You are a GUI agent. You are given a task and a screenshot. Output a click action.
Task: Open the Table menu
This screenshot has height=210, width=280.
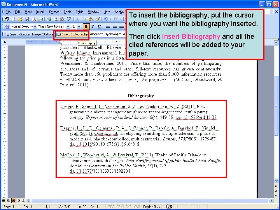click(79, 12)
